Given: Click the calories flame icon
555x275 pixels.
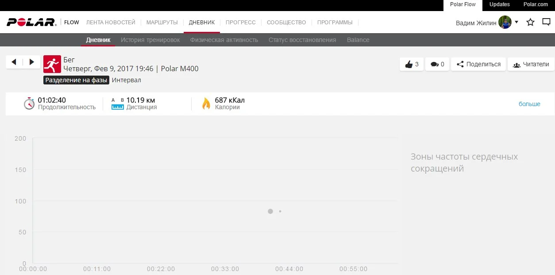Looking at the screenshot, I should tap(206, 103).
